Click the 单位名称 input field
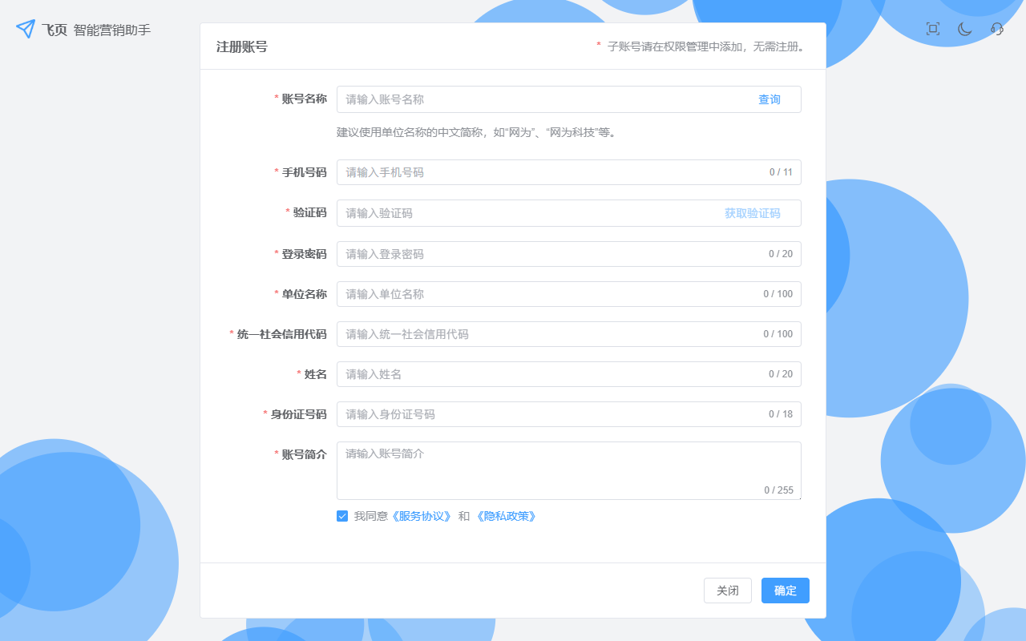The image size is (1026, 641). click(x=545, y=294)
